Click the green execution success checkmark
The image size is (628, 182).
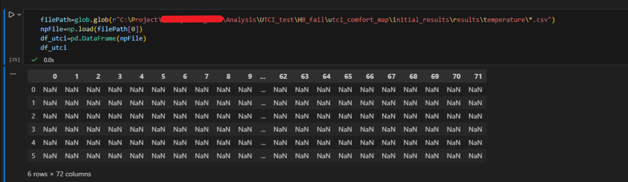pos(34,60)
